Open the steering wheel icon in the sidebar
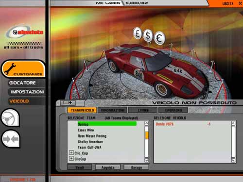Viewport: 243px width, 182px height. (x=11, y=117)
